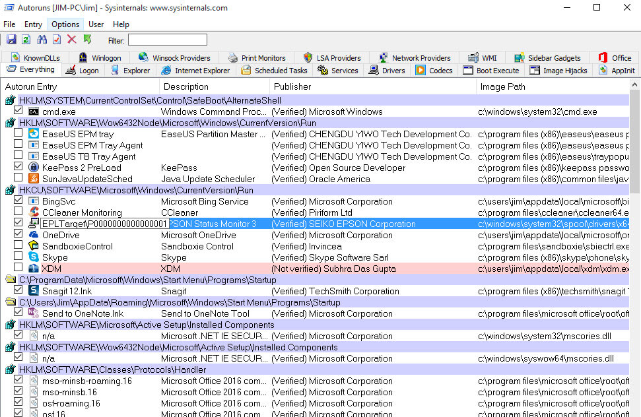Image resolution: width=641 pixels, height=417 pixels.
Task: Switch to the Drivers tab
Action: (387, 71)
